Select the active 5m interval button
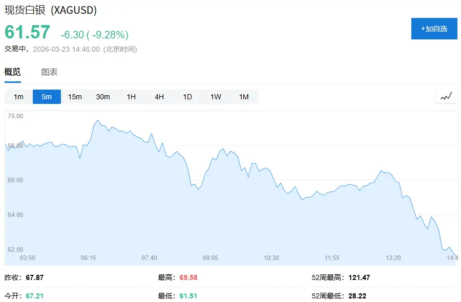Viewport: 461px width, 302px height. (x=47, y=97)
